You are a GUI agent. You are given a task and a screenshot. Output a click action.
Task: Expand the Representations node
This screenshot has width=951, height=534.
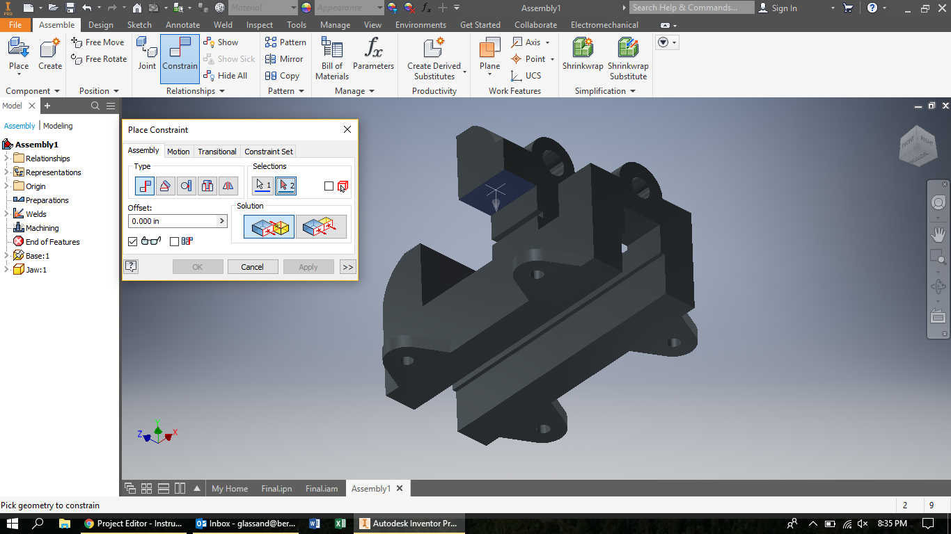[x=7, y=172]
